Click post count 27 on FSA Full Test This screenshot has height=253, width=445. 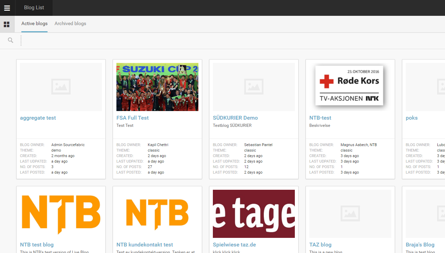pos(150,167)
